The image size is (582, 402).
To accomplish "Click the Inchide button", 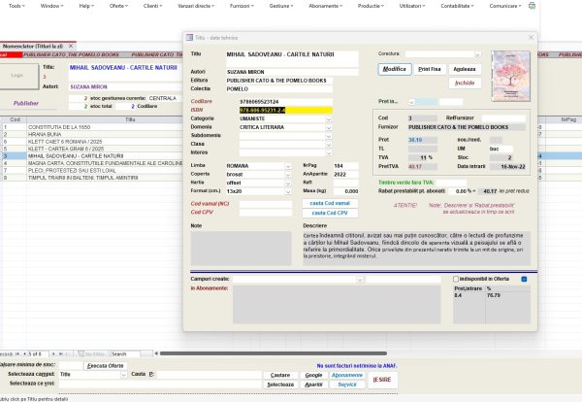I will tap(465, 83).
